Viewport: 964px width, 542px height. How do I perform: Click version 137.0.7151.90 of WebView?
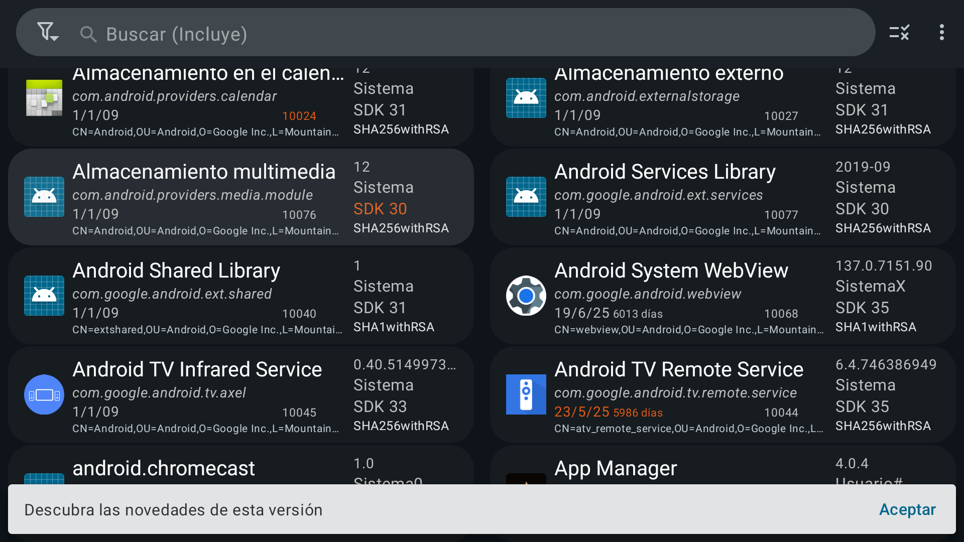[x=884, y=265]
